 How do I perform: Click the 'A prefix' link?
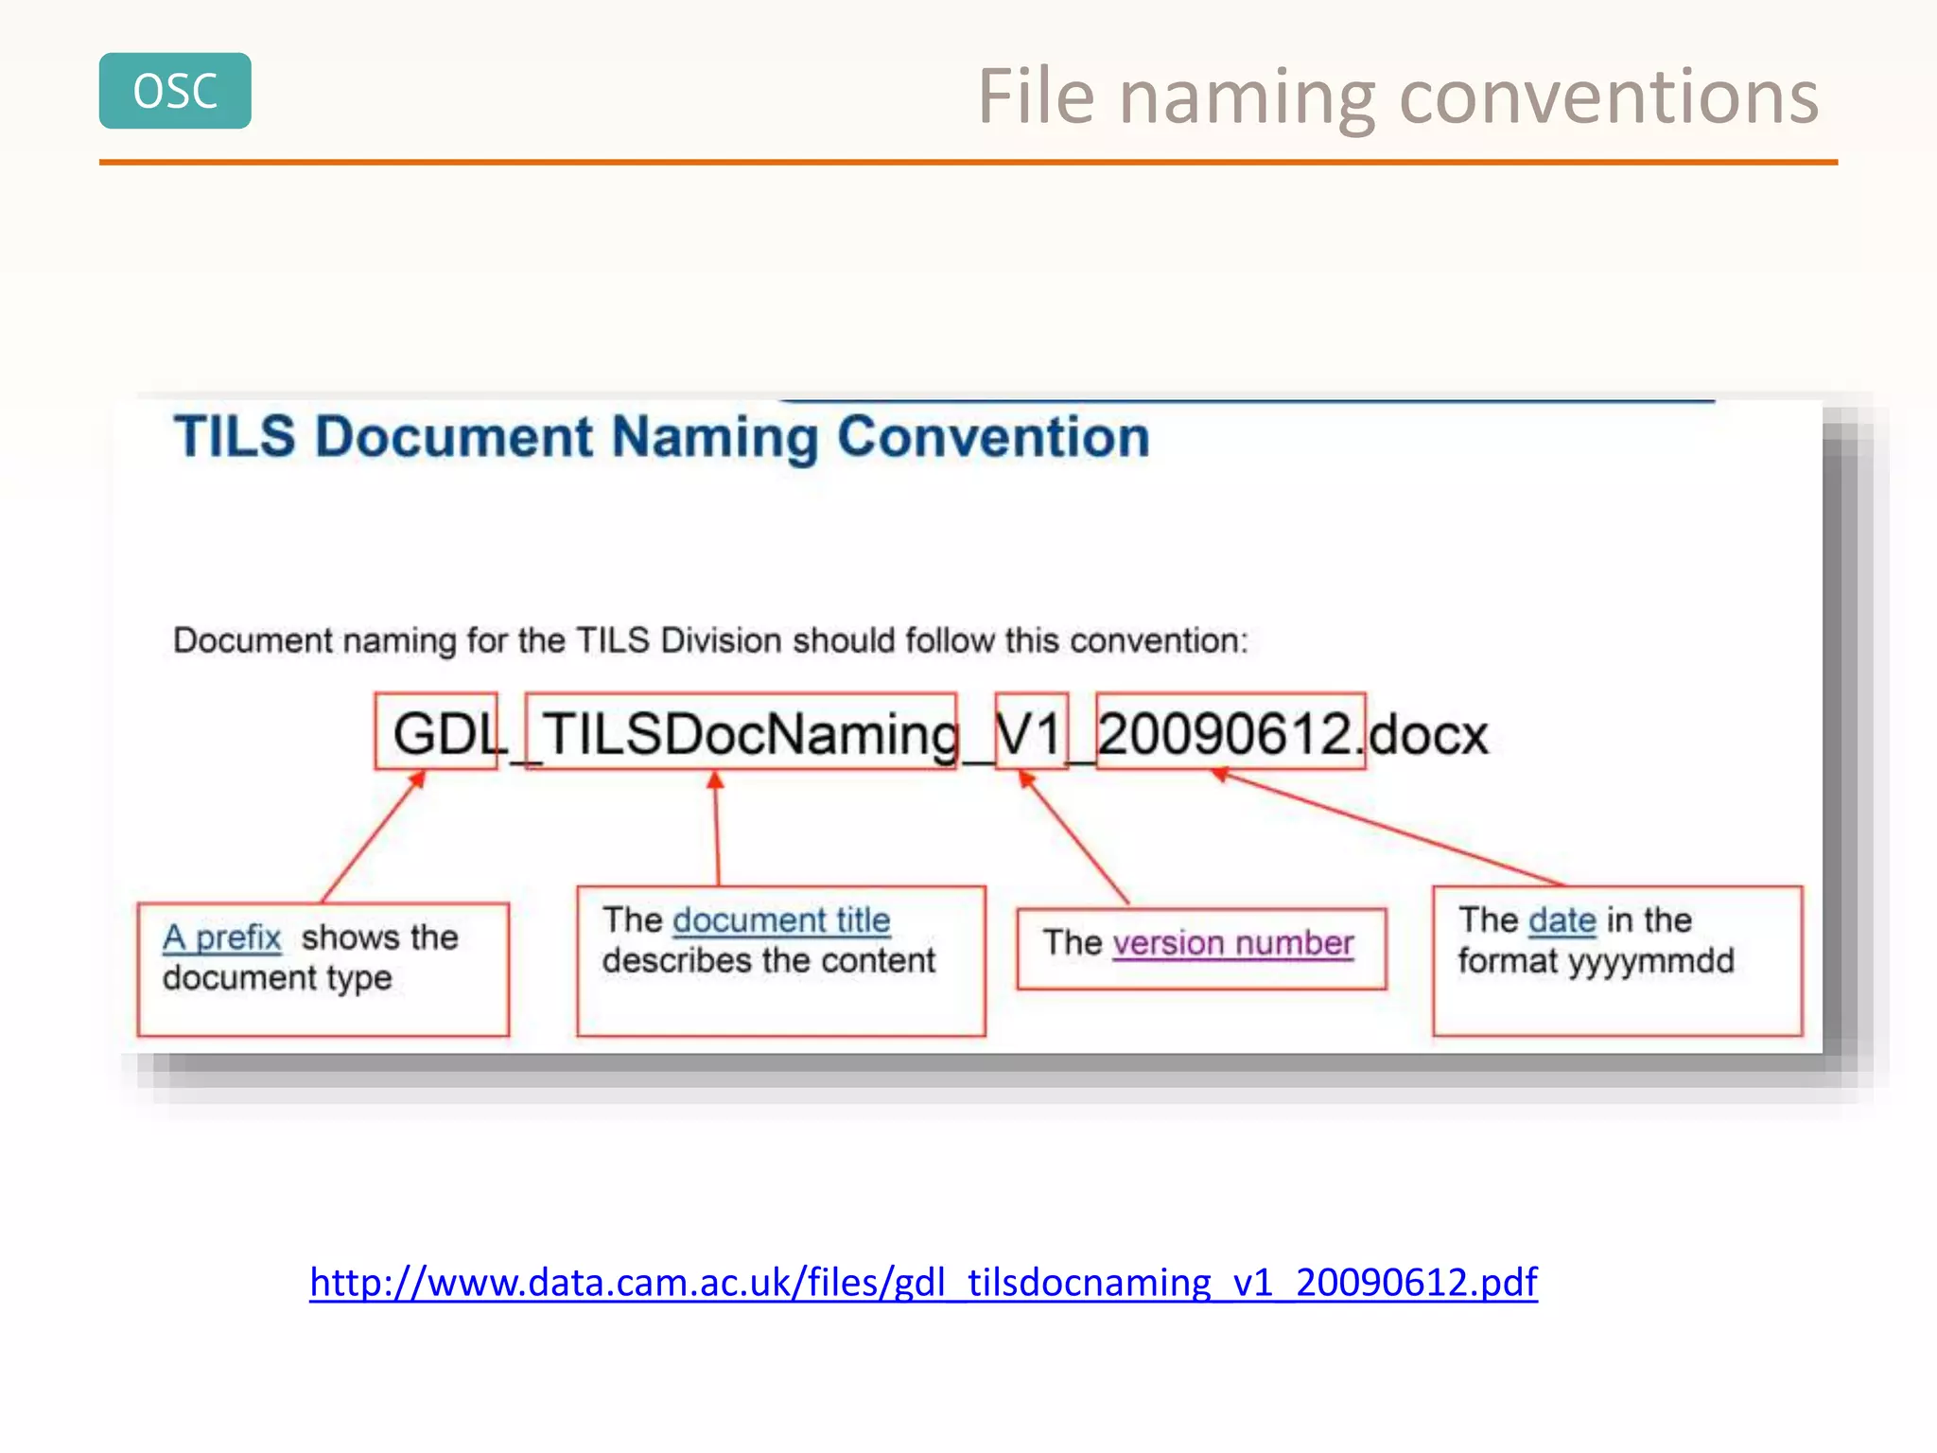[222, 937]
